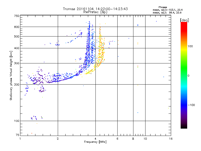This screenshot has width=201, height=151.
Task: Click the colorbar tick label "-100"
Action: (x=191, y=105)
